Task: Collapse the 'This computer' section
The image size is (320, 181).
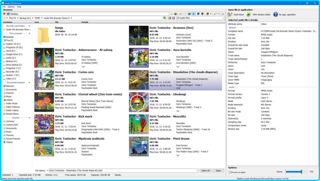Action: pyautogui.click(x=29, y=33)
